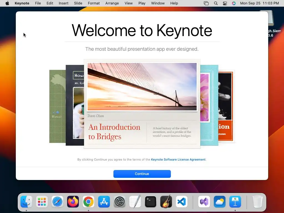Open the Play menu

pos(142,3)
